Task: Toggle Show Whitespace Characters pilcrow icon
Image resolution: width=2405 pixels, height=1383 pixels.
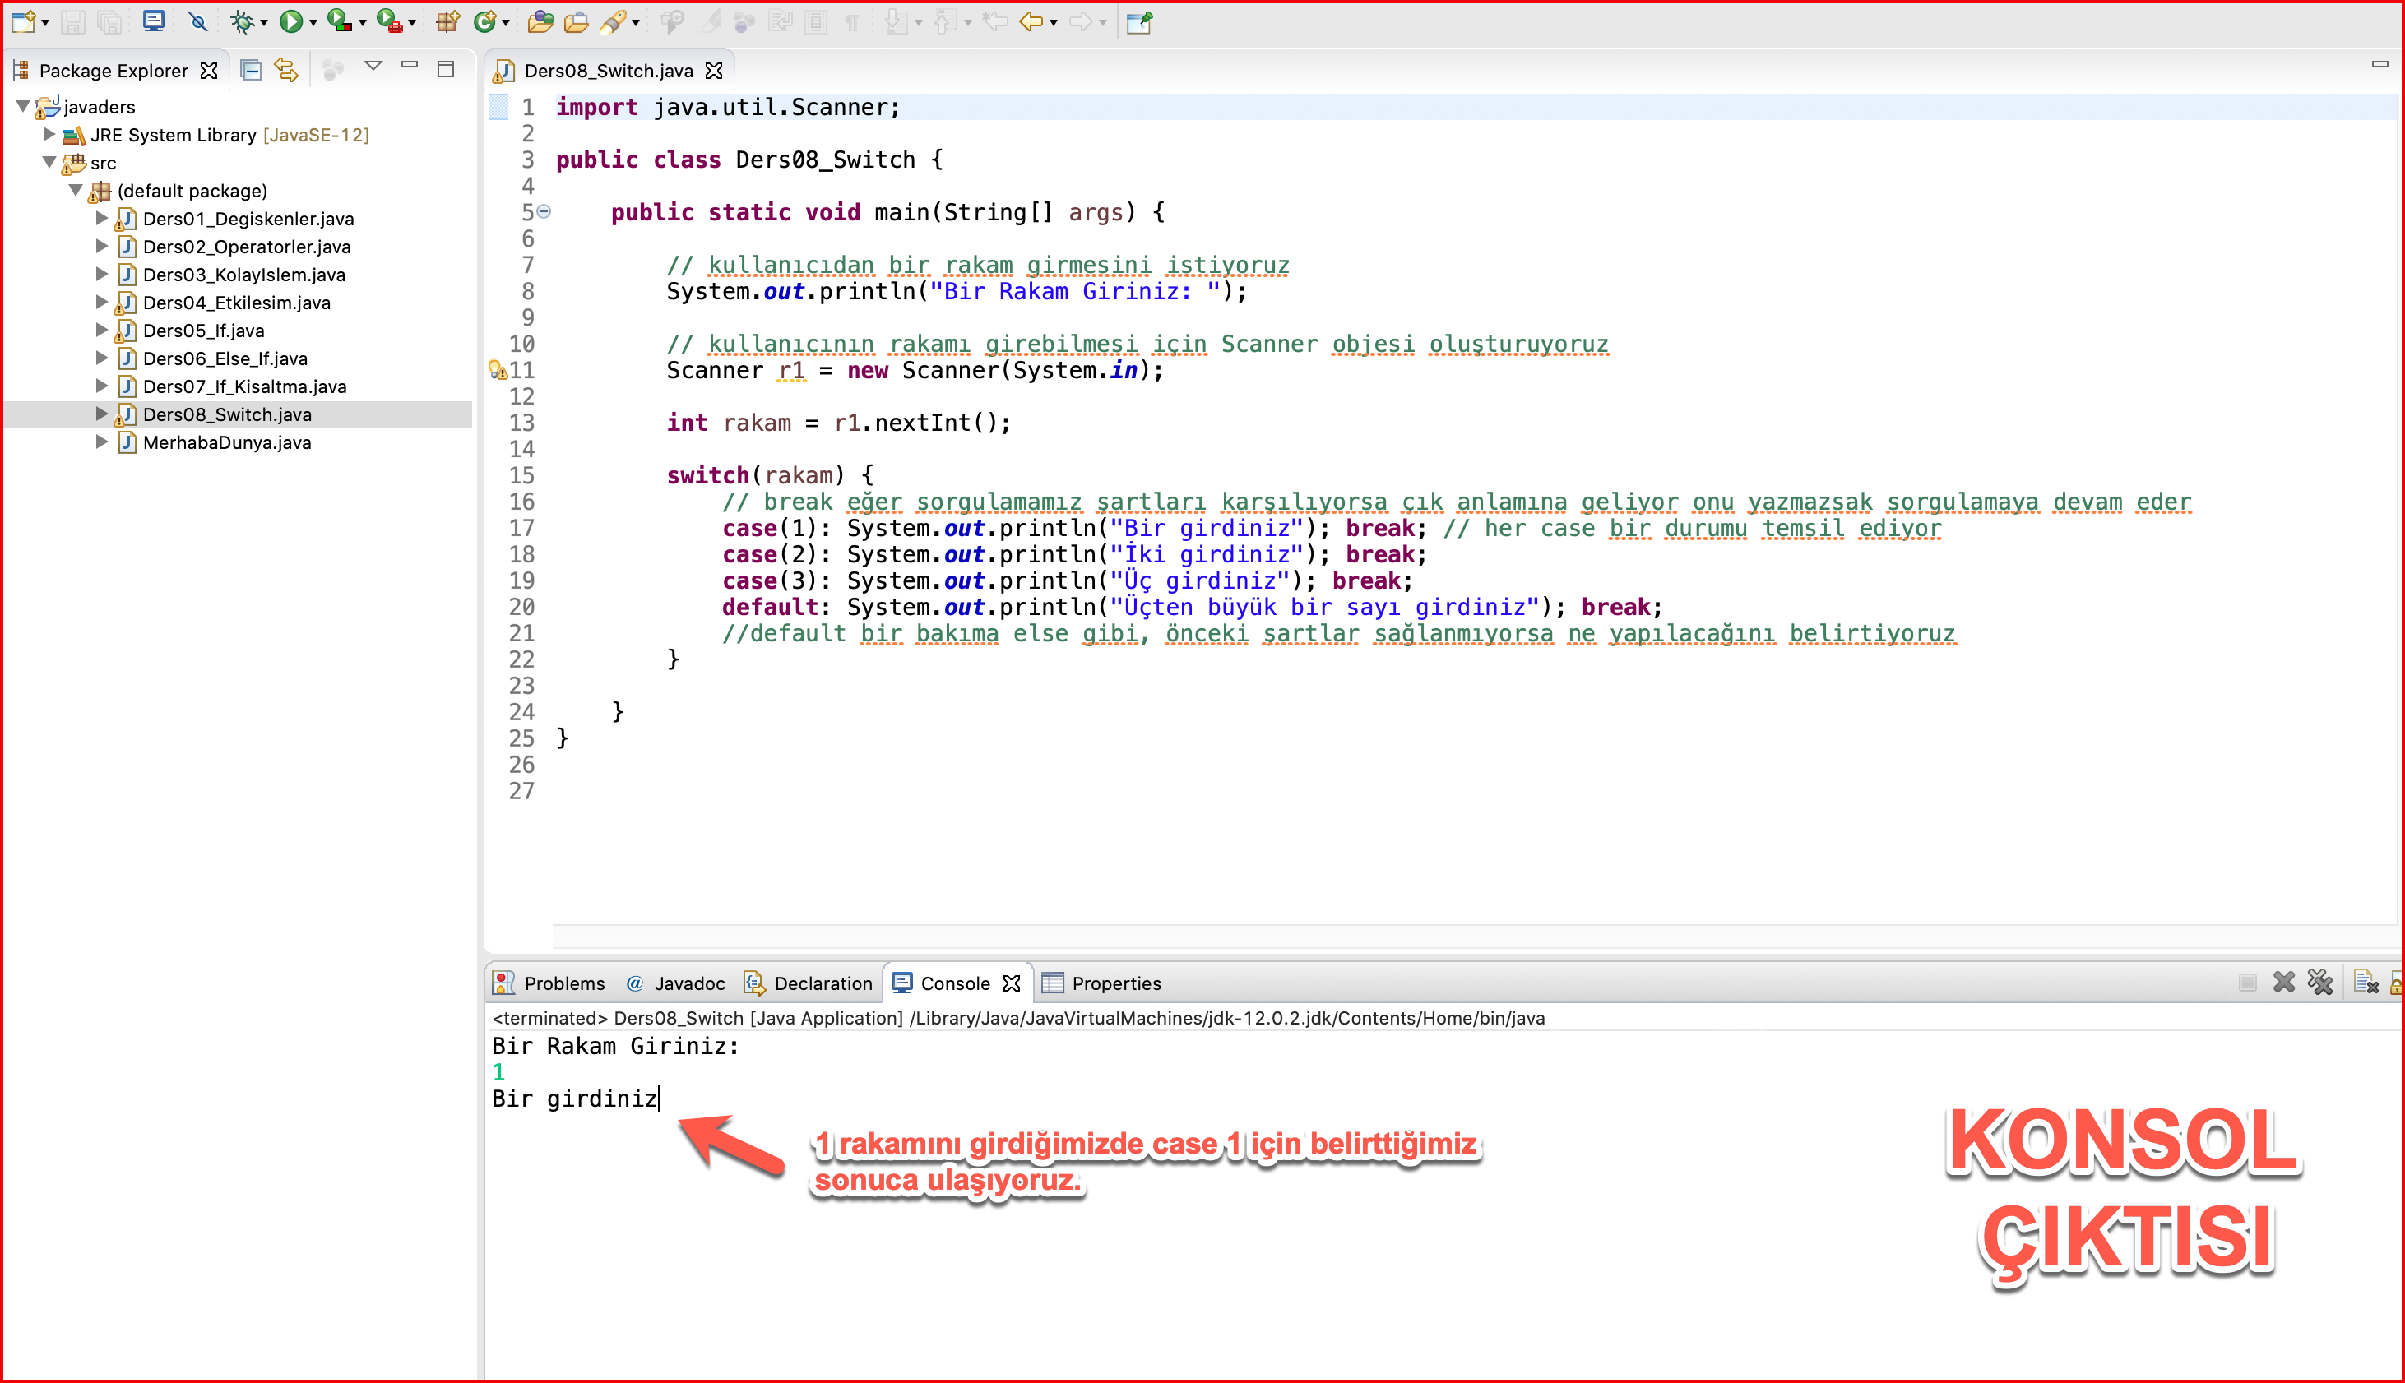Action: pos(851,22)
